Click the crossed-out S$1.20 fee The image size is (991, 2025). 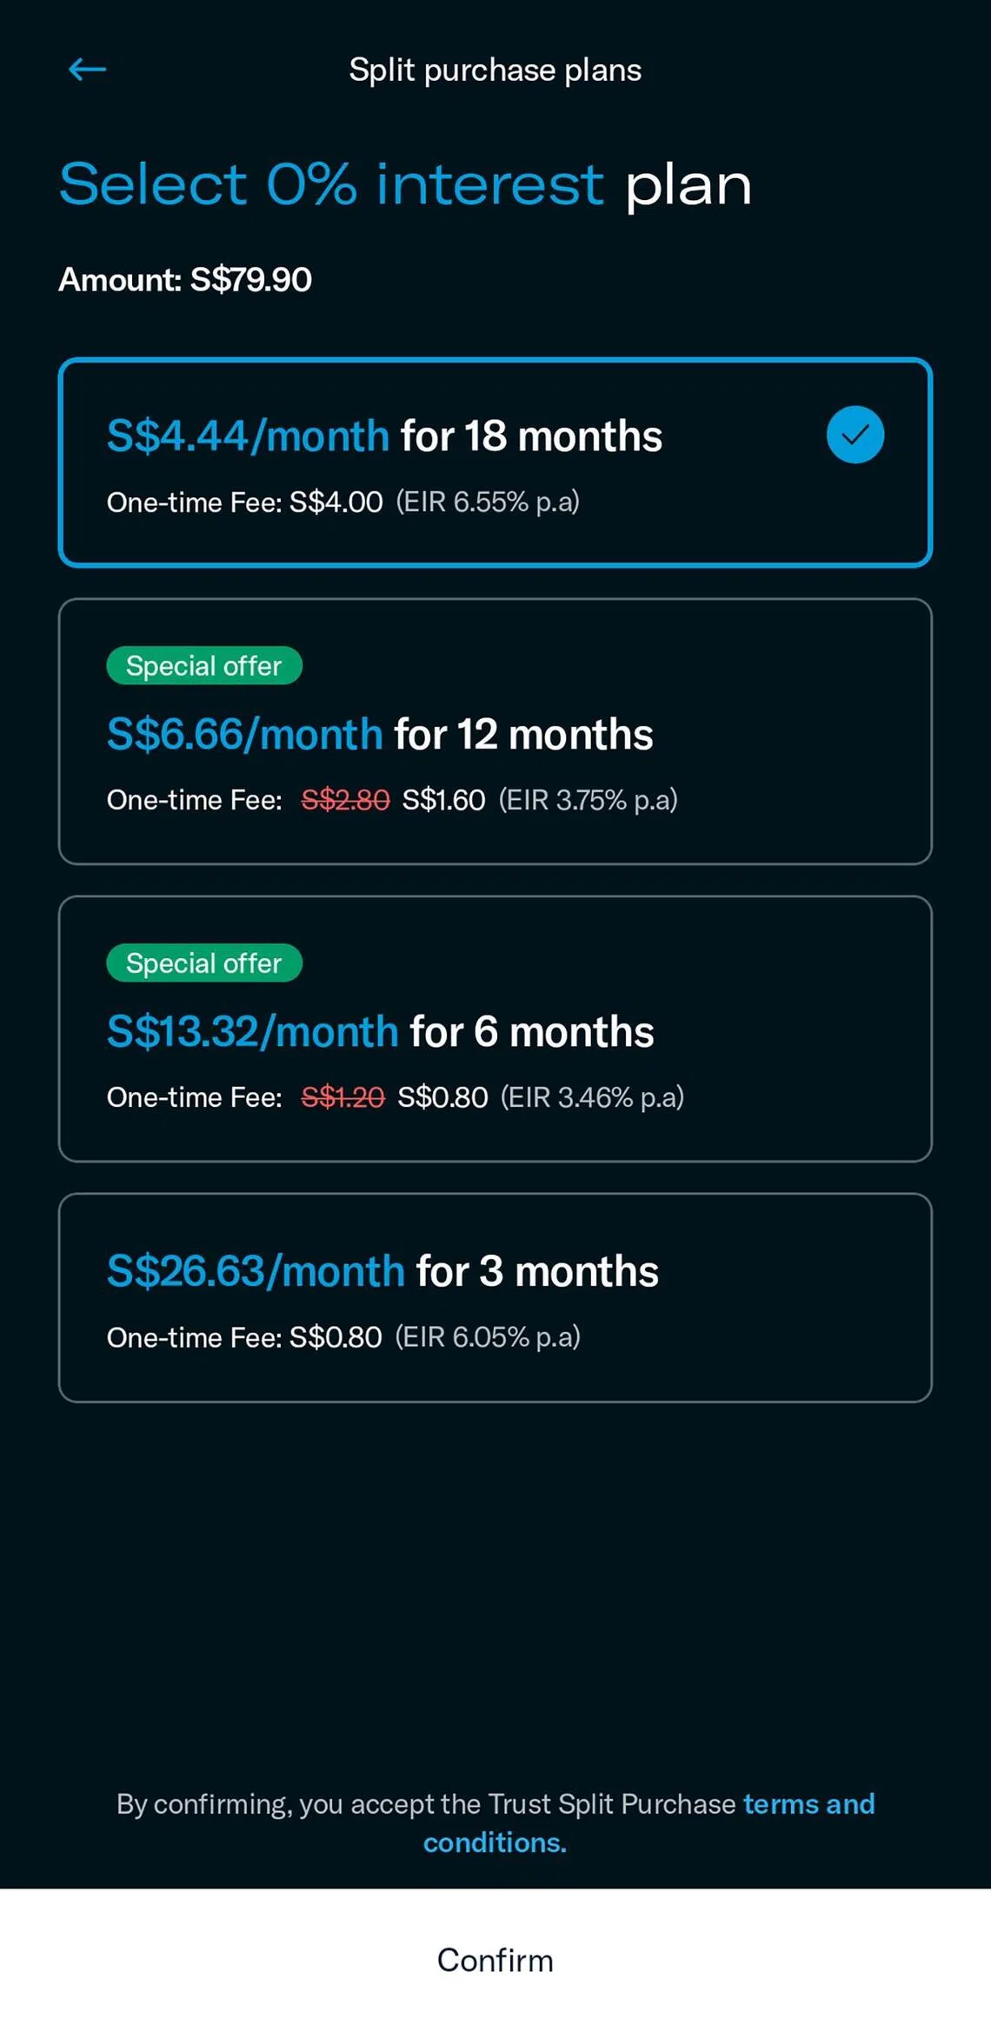point(343,1097)
